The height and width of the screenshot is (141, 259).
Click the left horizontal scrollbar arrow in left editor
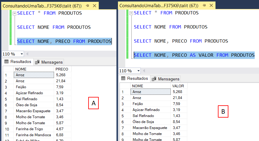(27, 54)
